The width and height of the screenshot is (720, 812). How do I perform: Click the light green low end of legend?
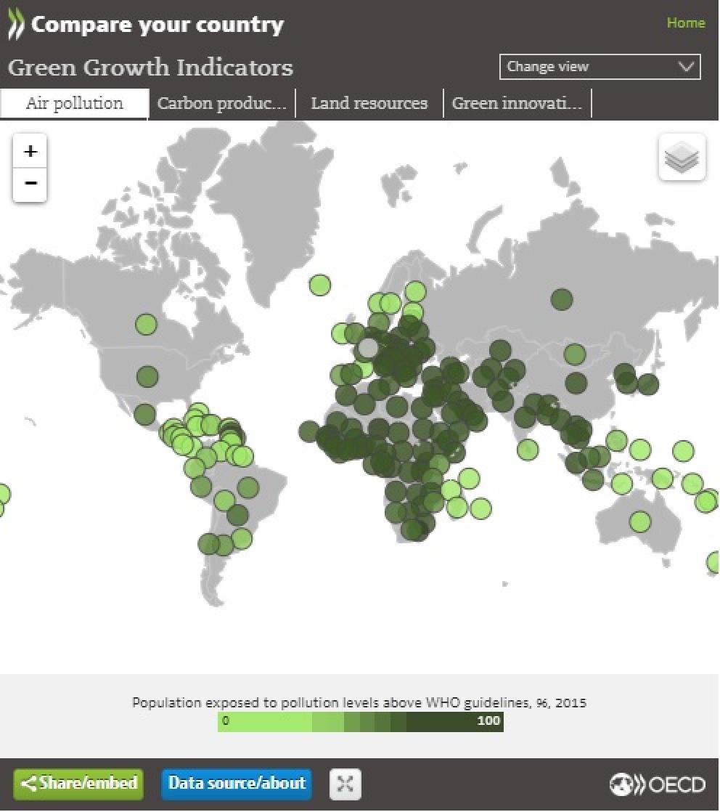[x=264, y=721]
